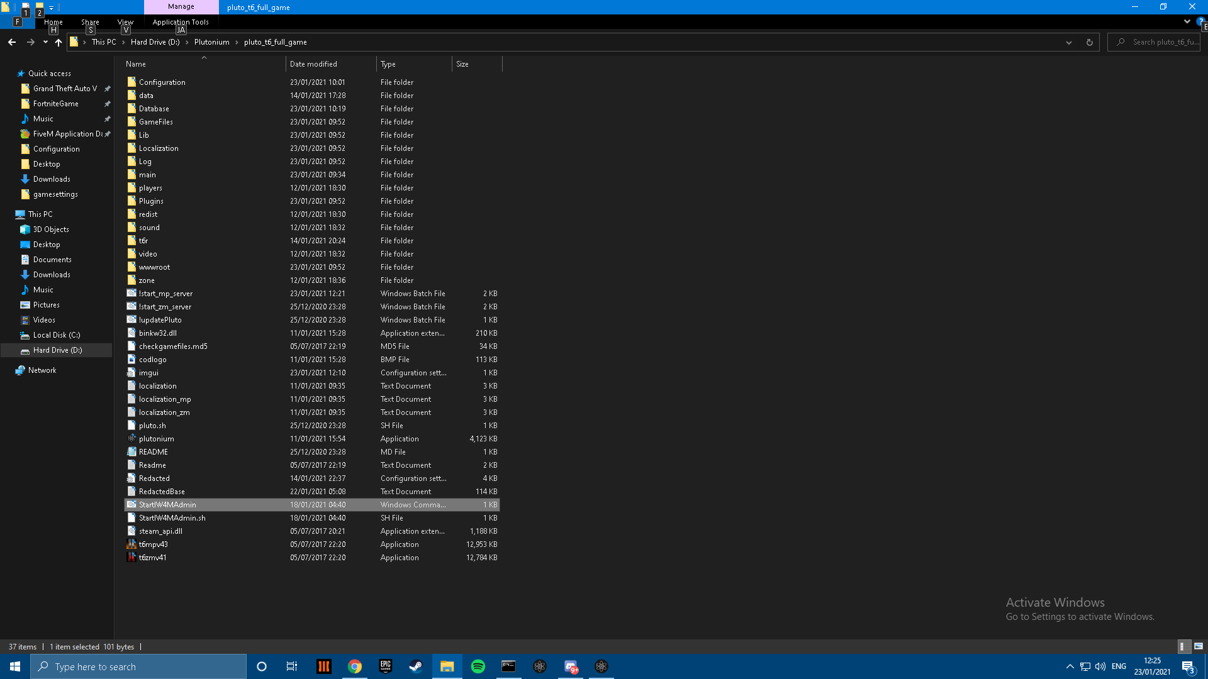Screen dimensions: 1208x679
Task: Open the View ribbon tab
Action: (x=125, y=22)
